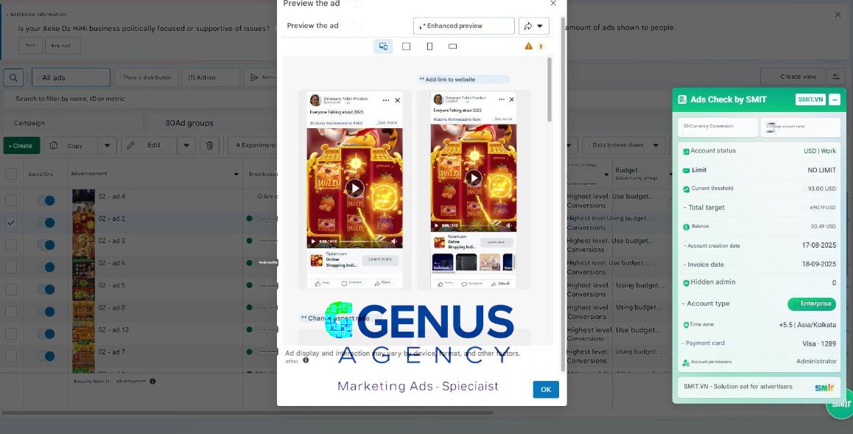Open the Enhanced preview dropdown
Viewport: 853px width, 434px height.
point(464,26)
